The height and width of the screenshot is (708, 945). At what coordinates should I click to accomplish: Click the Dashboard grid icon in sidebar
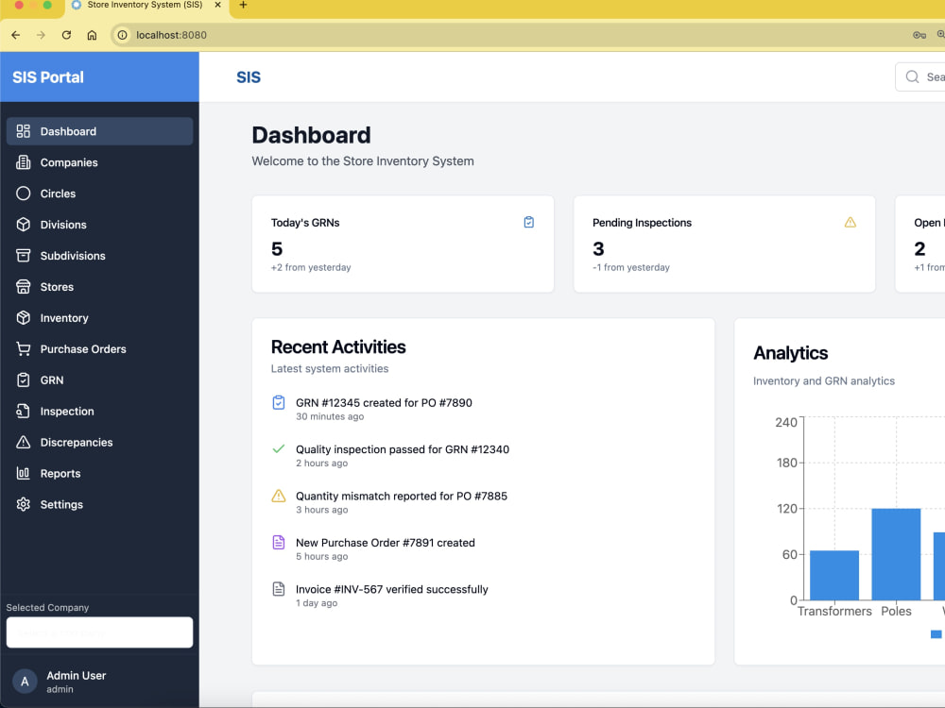[23, 131]
